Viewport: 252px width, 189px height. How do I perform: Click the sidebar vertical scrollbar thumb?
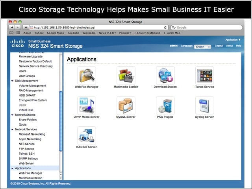click(61, 121)
